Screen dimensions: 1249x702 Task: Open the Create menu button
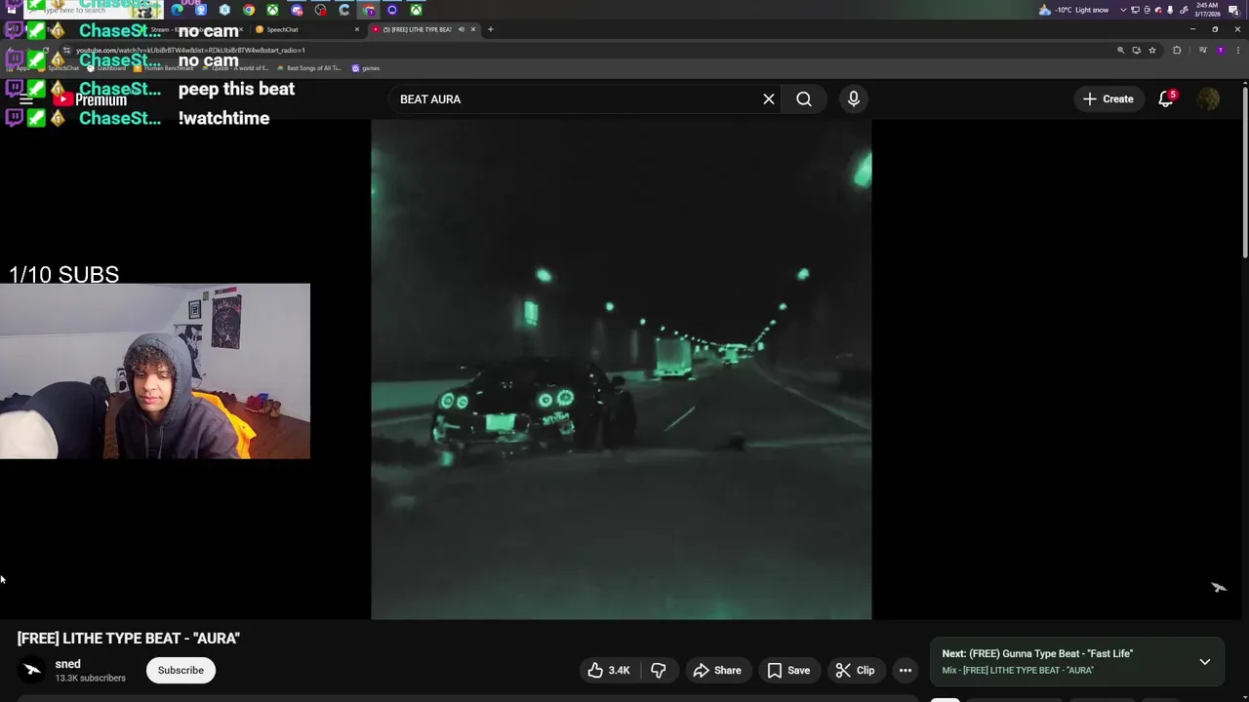[1108, 98]
